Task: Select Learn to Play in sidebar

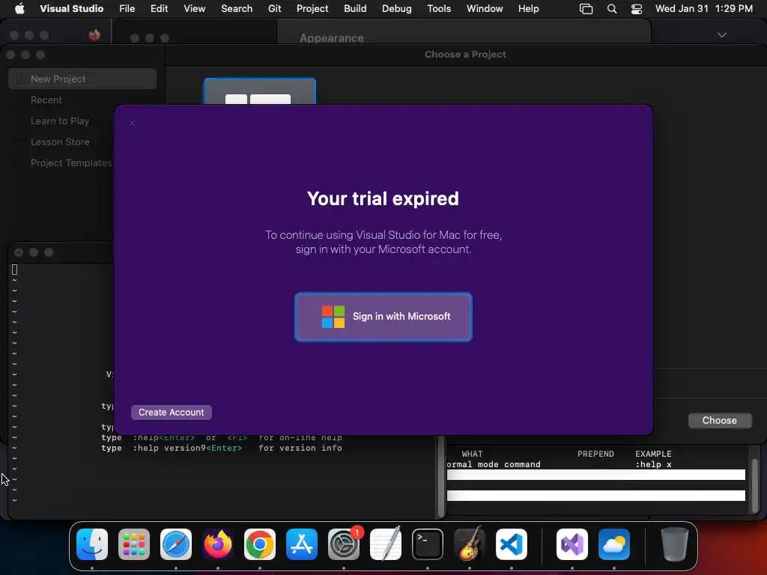Action: click(x=60, y=121)
